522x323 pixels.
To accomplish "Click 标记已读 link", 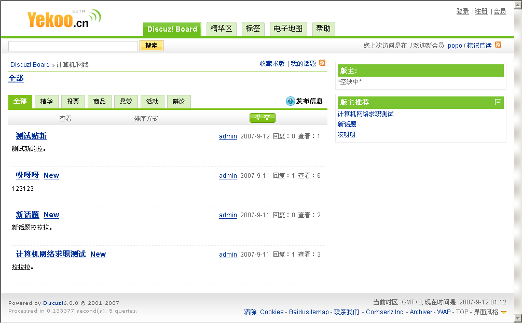I will tap(479, 46).
